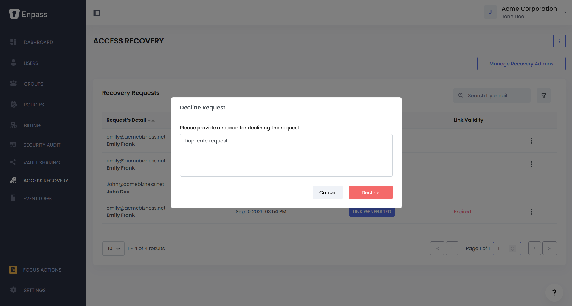Click the Event Logs icon
This screenshot has height=306, width=572.
[x=13, y=198]
